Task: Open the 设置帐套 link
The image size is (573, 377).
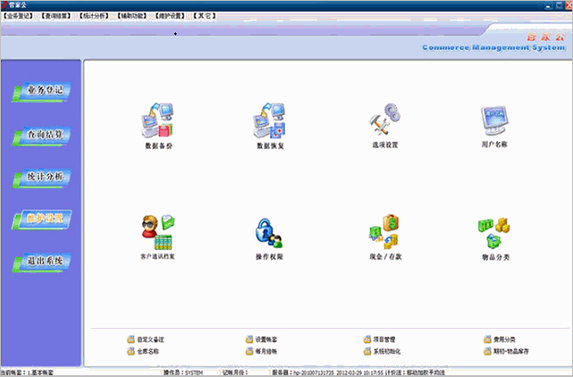Action: 261,340
